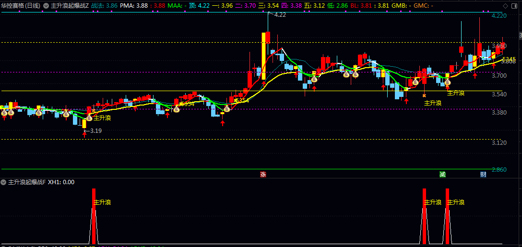The width and height of the screenshot is (522, 247).
Task: Click the 3.19 low price annotation
Action: click(95, 131)
